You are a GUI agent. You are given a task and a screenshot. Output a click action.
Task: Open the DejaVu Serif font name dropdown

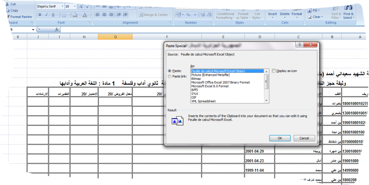(x=62, y=7)
